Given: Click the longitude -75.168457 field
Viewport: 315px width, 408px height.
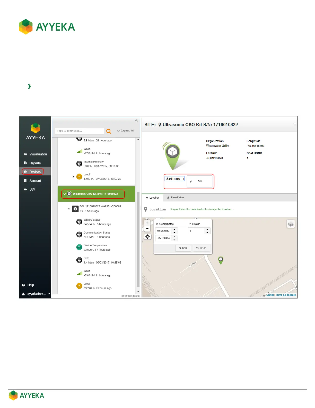Looking at the screenshot, I should coord(163,238).
